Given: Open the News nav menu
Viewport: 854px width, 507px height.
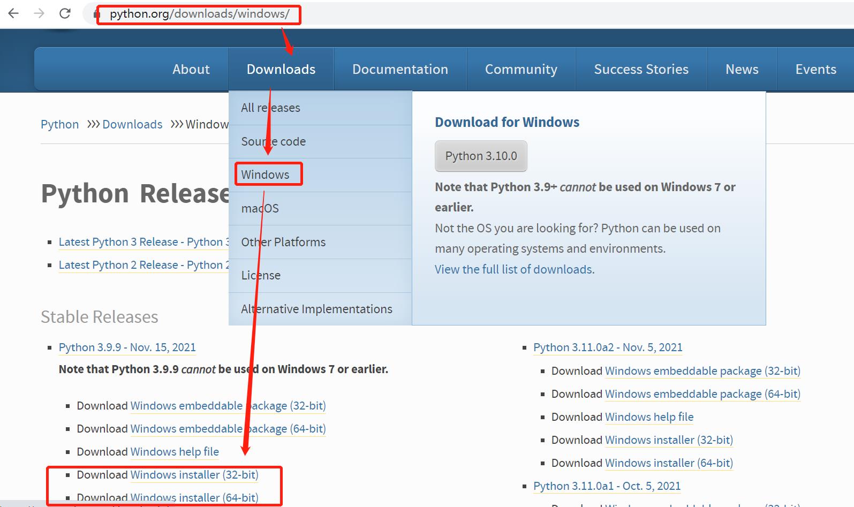Looking at the screenshot, I should (742, 69).
